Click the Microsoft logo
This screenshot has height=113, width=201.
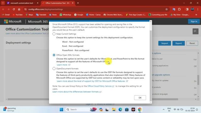[13, 21]
